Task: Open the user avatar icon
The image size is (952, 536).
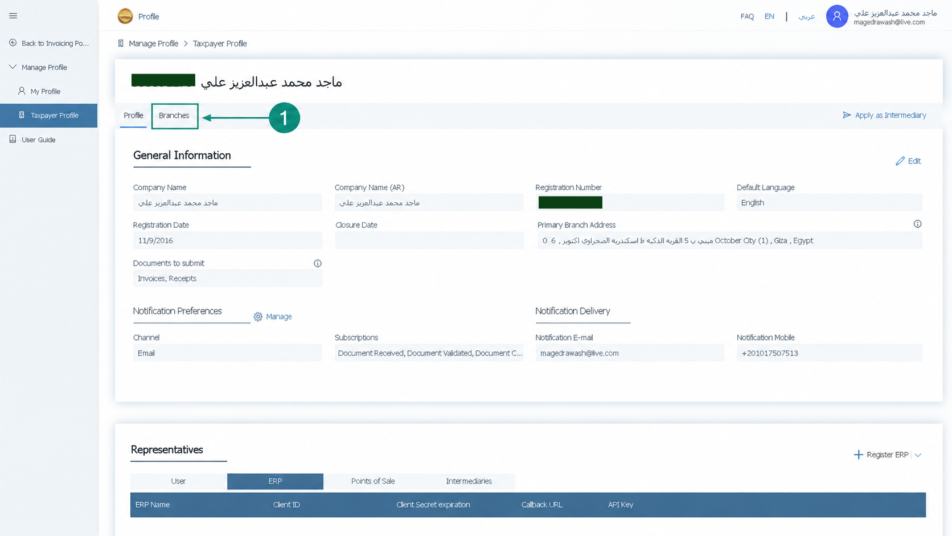Action: pyautogui.click(x=837, y=17)
